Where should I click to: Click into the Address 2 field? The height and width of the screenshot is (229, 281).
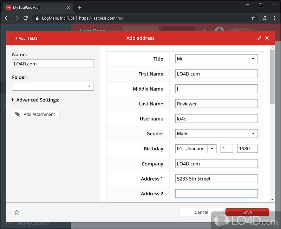[216, 194]
